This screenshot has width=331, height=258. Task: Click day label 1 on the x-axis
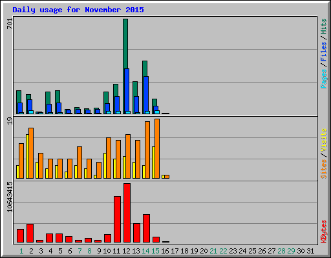[x=21, y=251]
